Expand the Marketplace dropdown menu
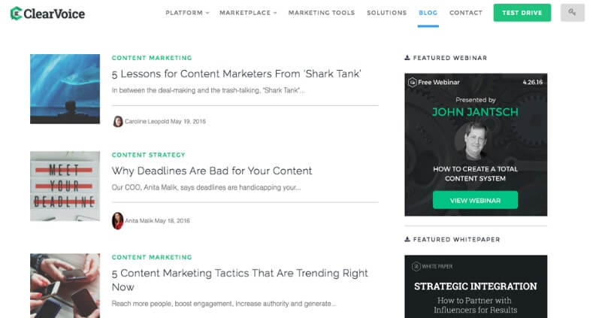 tap(248, 13)
